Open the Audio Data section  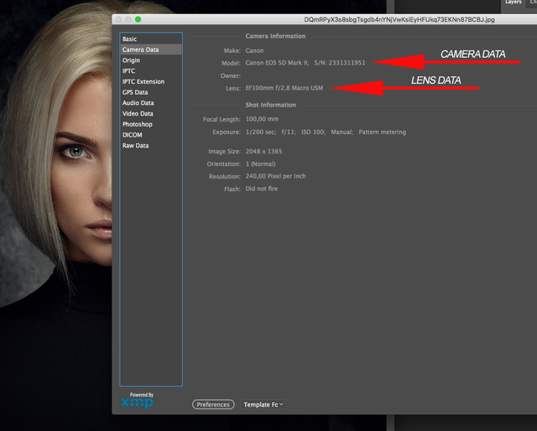coord(151,102)
